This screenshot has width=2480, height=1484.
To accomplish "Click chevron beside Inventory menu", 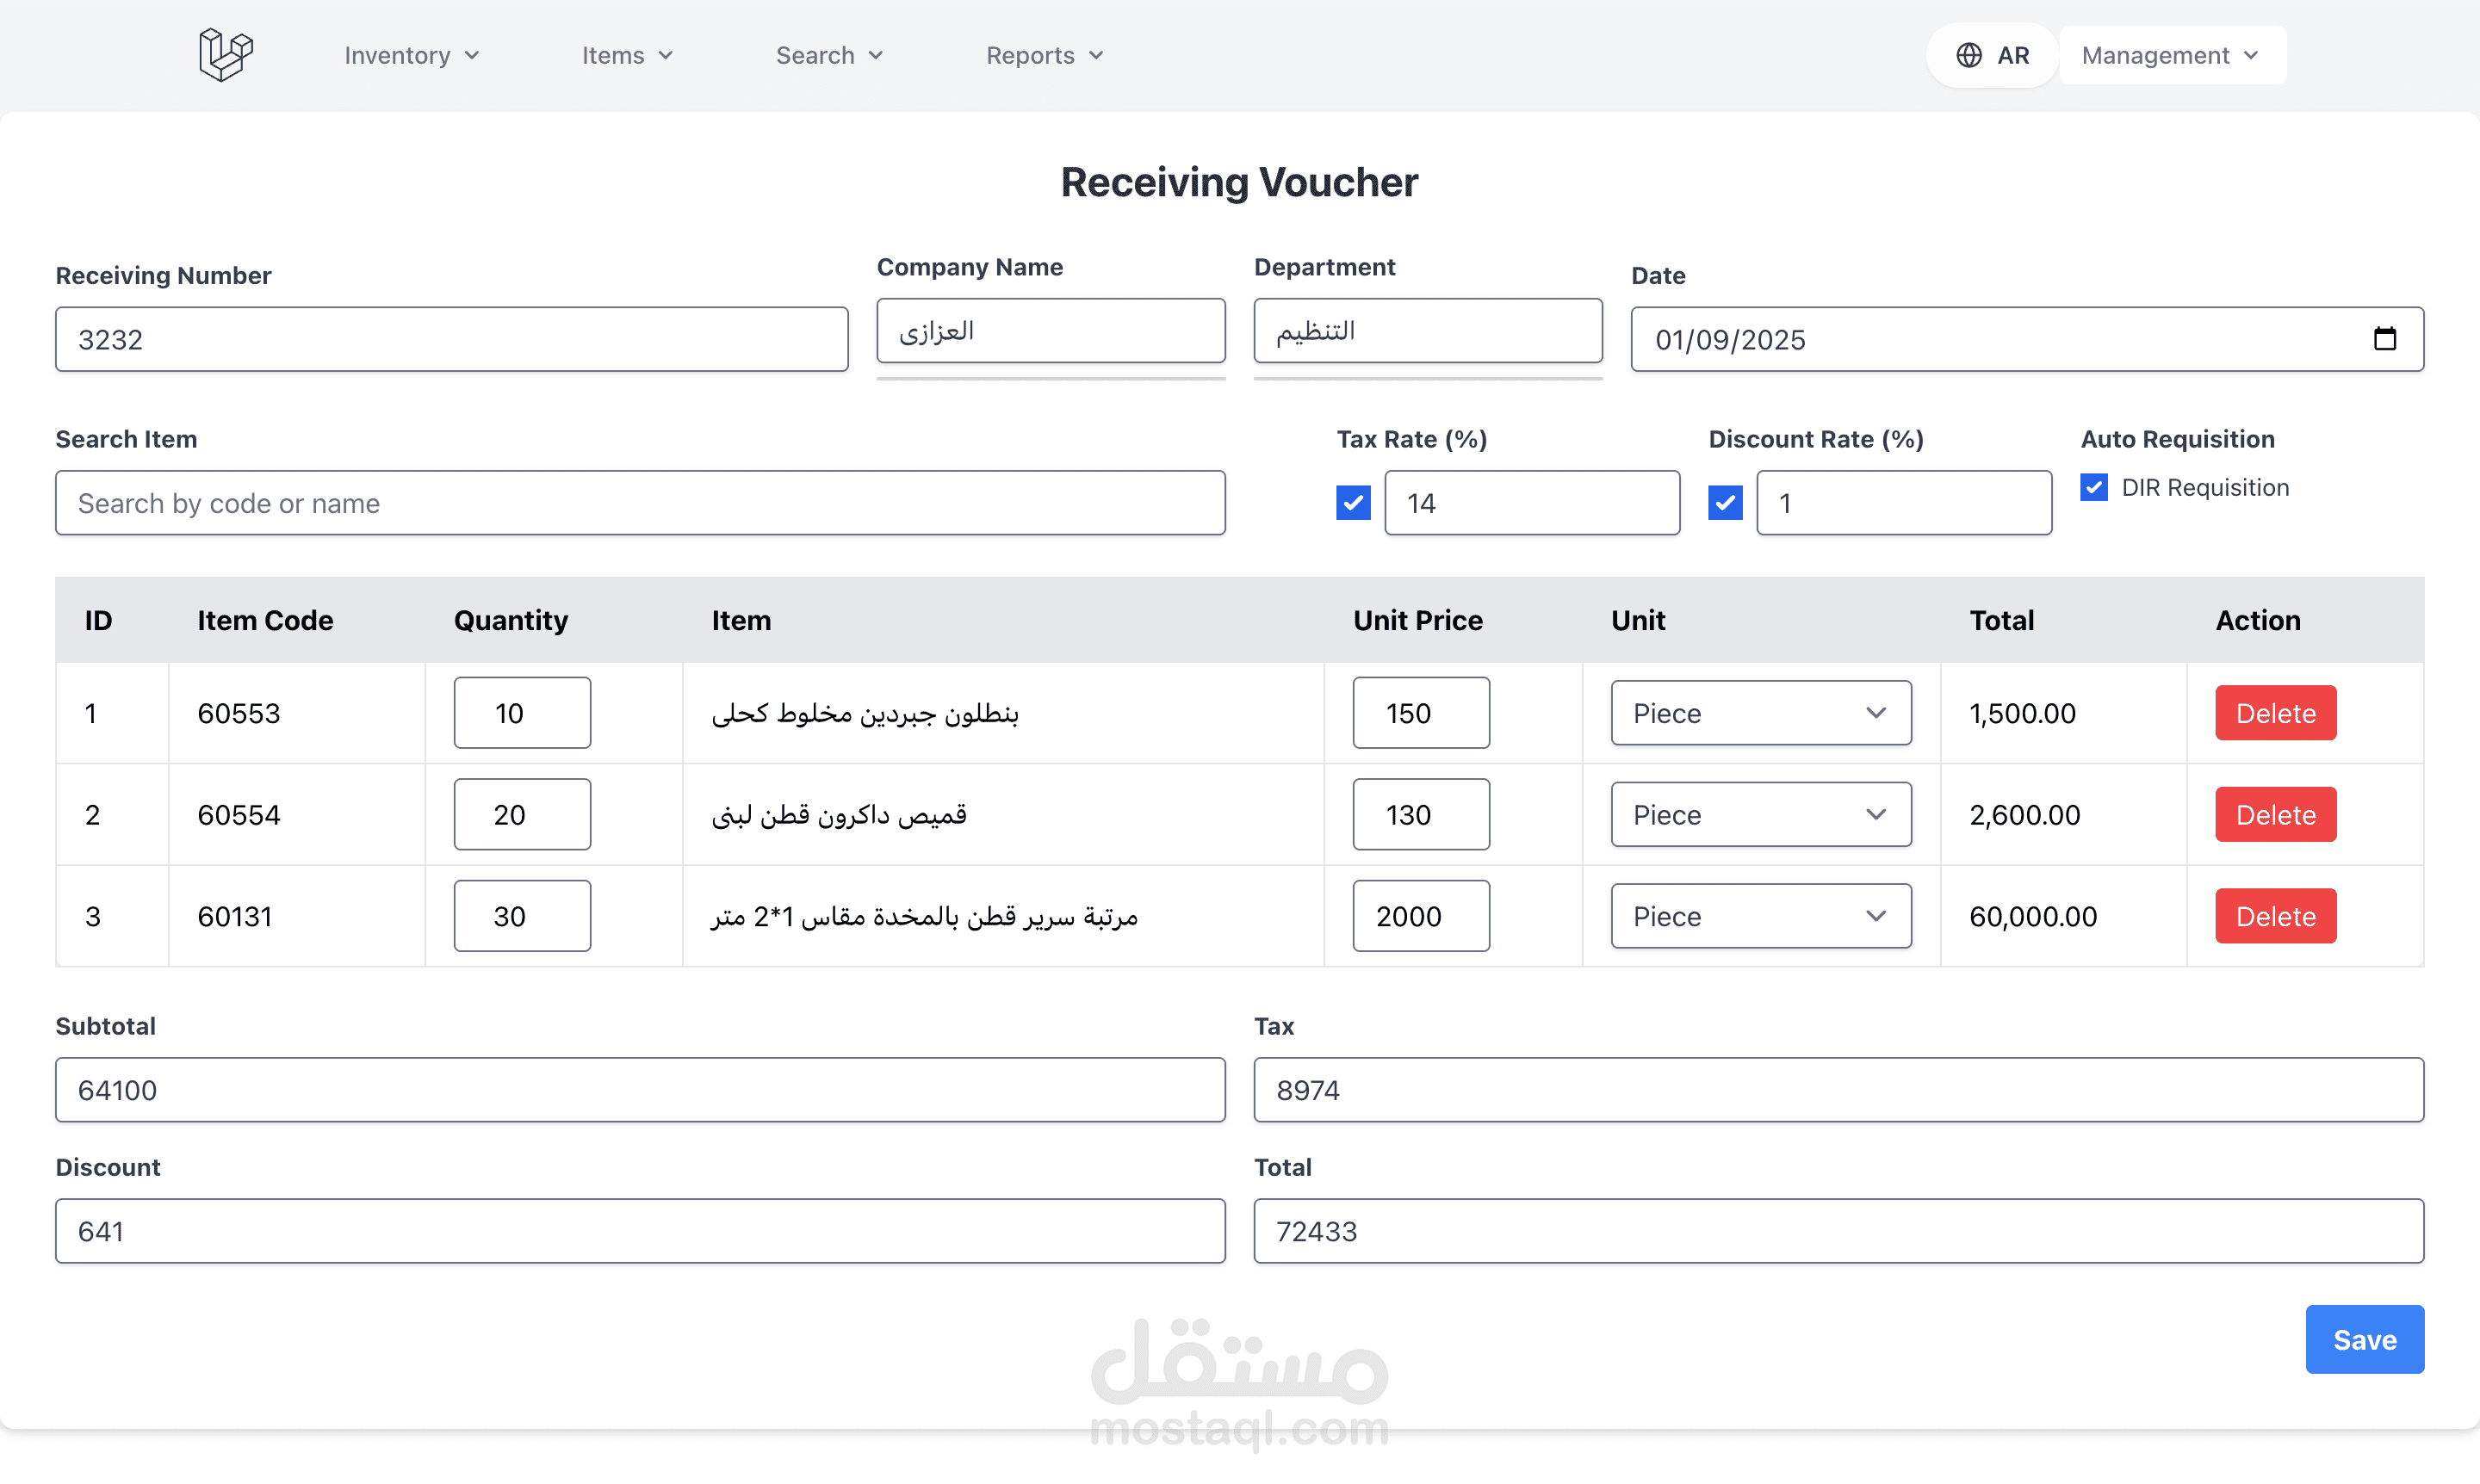I will coord(472,56).
